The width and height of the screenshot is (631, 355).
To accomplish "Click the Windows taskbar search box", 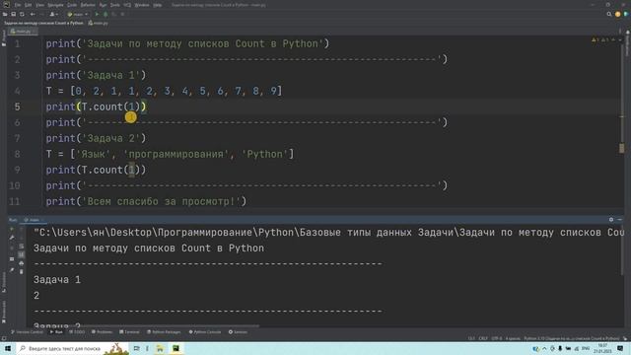I will (x=72, y=348).
